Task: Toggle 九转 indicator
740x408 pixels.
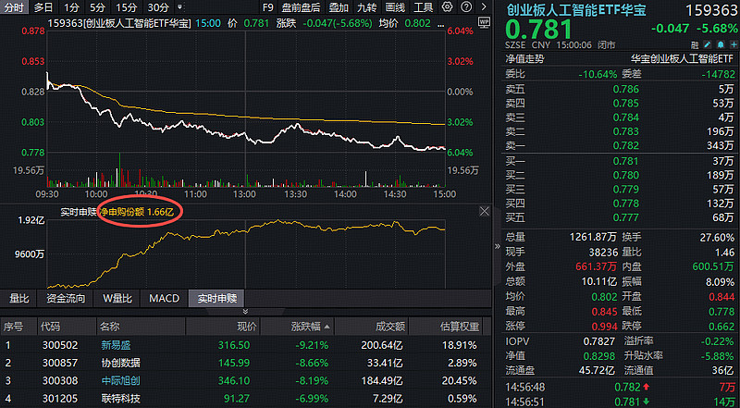Action: (x=366, y=7)
